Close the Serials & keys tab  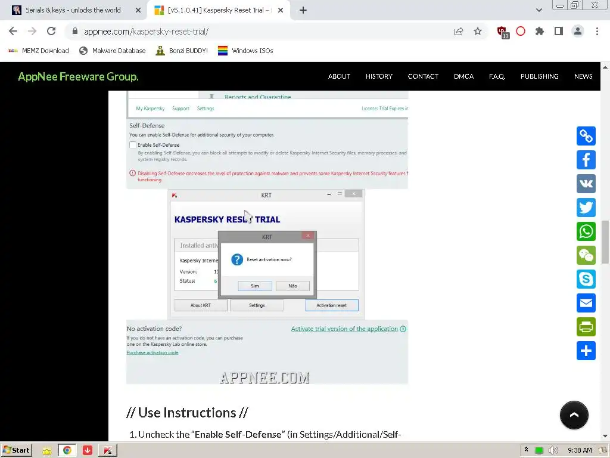click(138, 10)
